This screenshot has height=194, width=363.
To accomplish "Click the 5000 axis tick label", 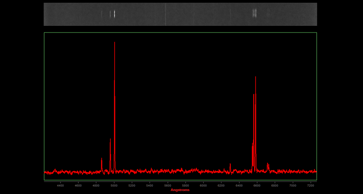I will [x=114, y=186].
